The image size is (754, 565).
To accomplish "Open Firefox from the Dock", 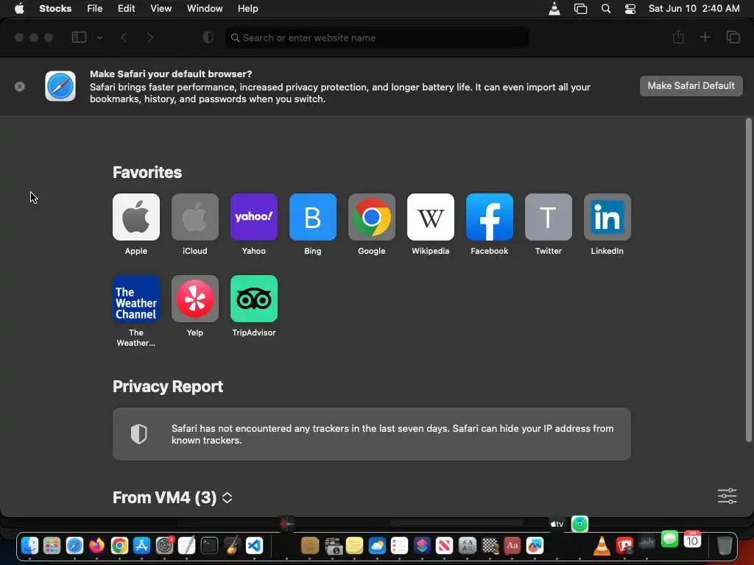I will (x=96, y=546).
